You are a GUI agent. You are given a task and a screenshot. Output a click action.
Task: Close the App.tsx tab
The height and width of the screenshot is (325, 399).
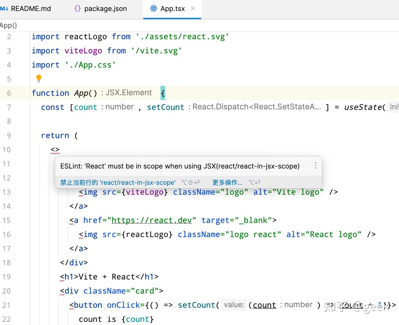point(193,8)
